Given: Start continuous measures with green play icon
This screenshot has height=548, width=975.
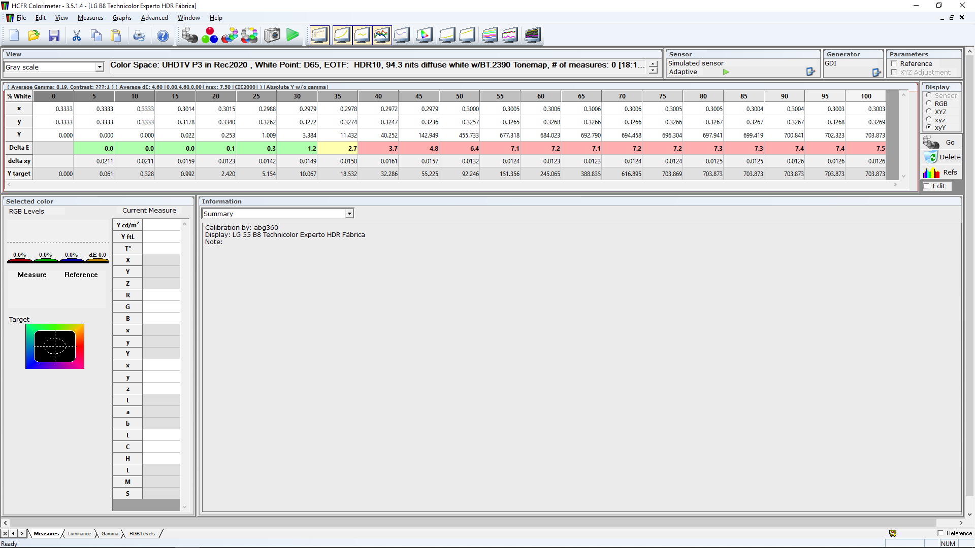Looking at the screenshot, I should pos(292,35).
